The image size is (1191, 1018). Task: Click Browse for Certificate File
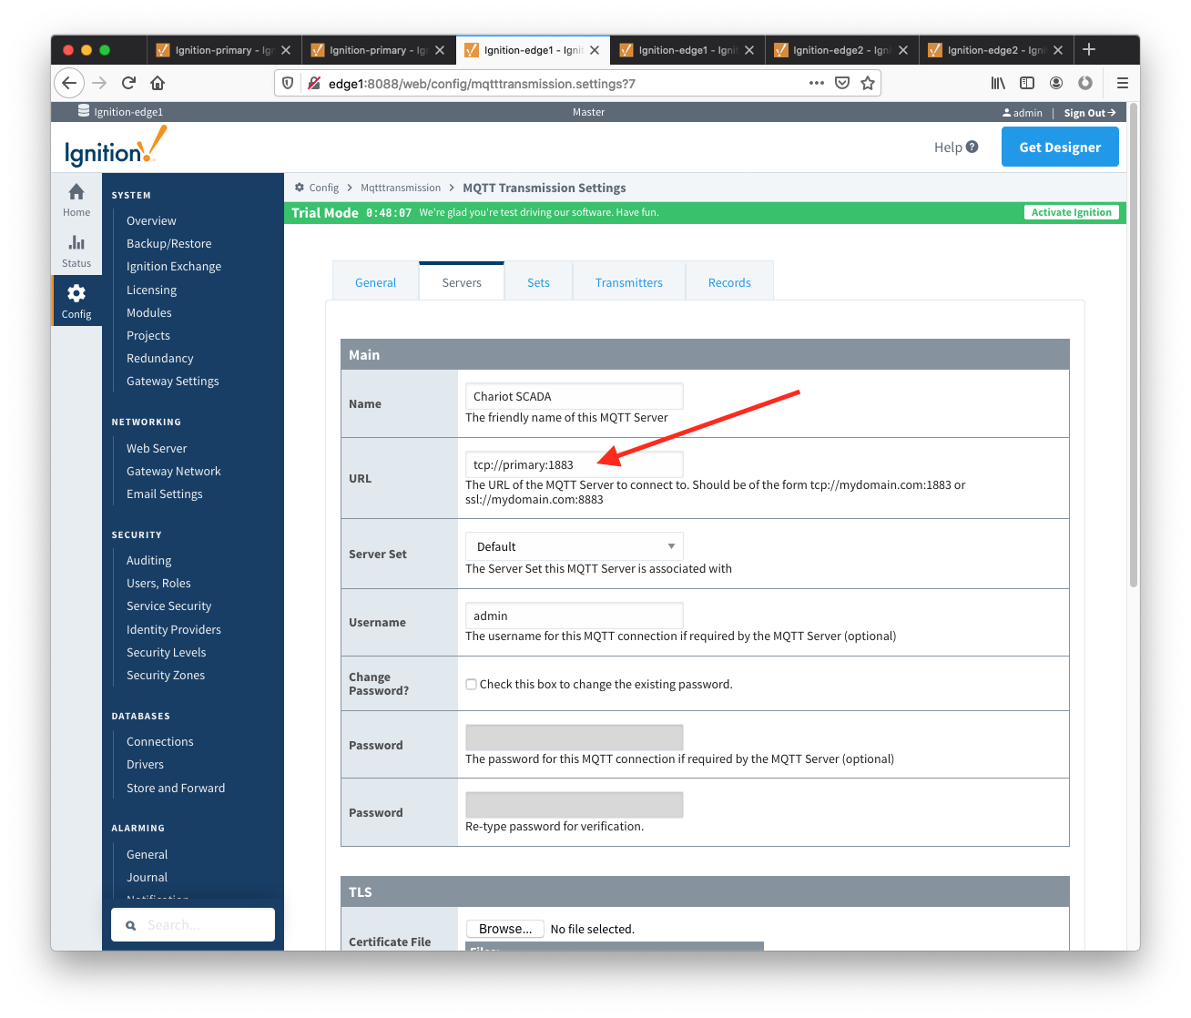(x=505, y=929)
